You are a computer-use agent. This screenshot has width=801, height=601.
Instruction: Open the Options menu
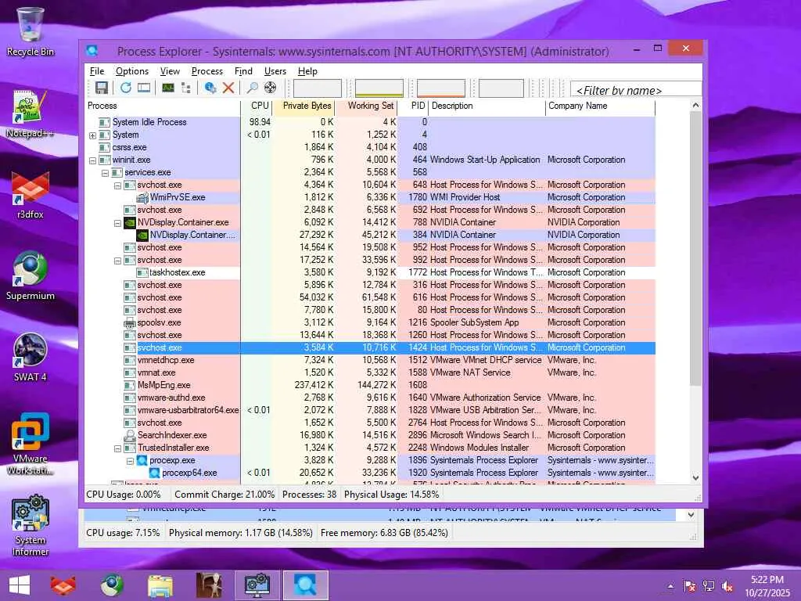point(131,71)
